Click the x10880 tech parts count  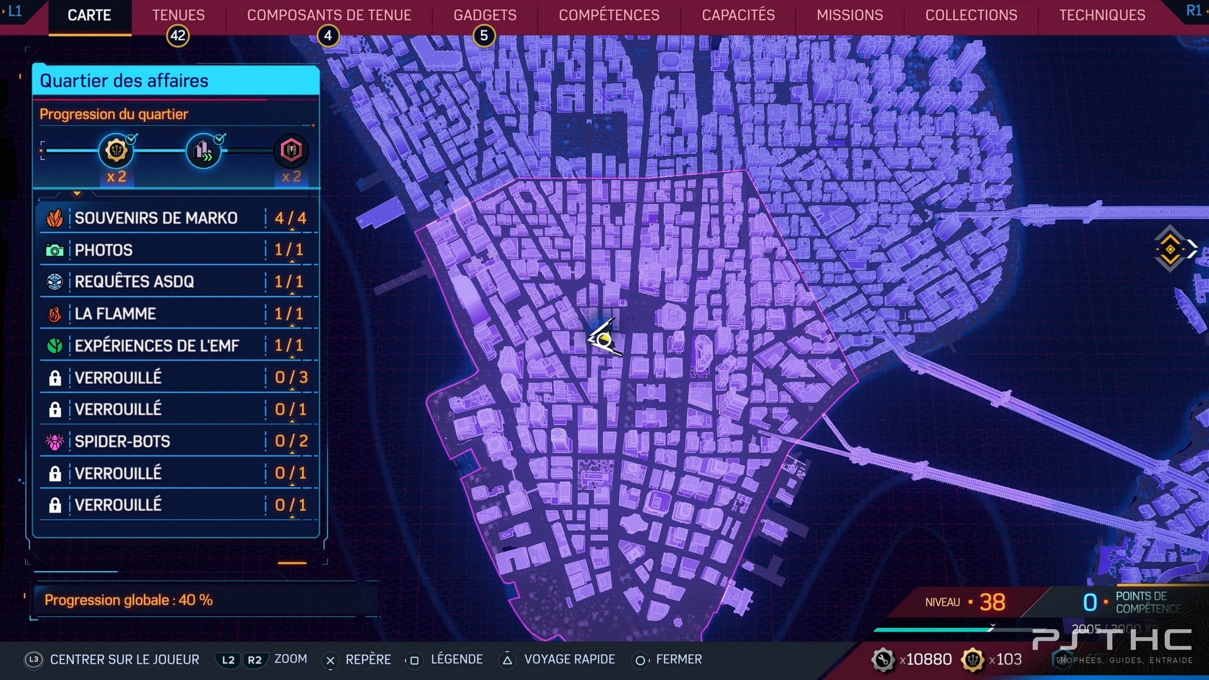coord(925,660)
